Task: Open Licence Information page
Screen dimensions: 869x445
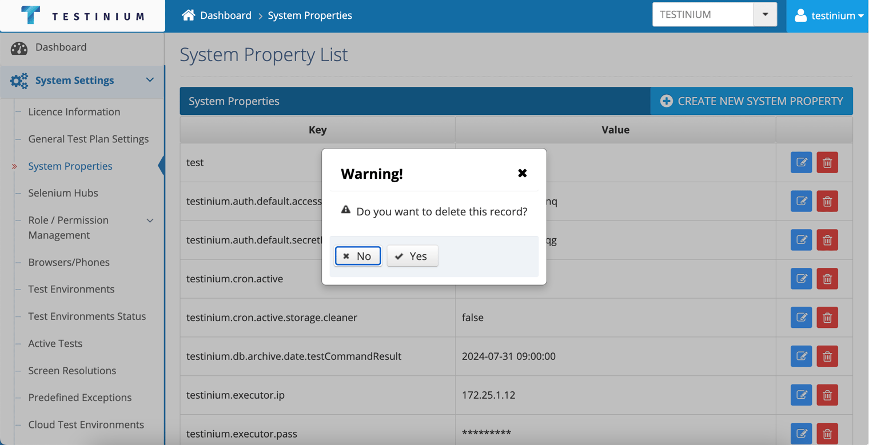Action: pos(74,112)
